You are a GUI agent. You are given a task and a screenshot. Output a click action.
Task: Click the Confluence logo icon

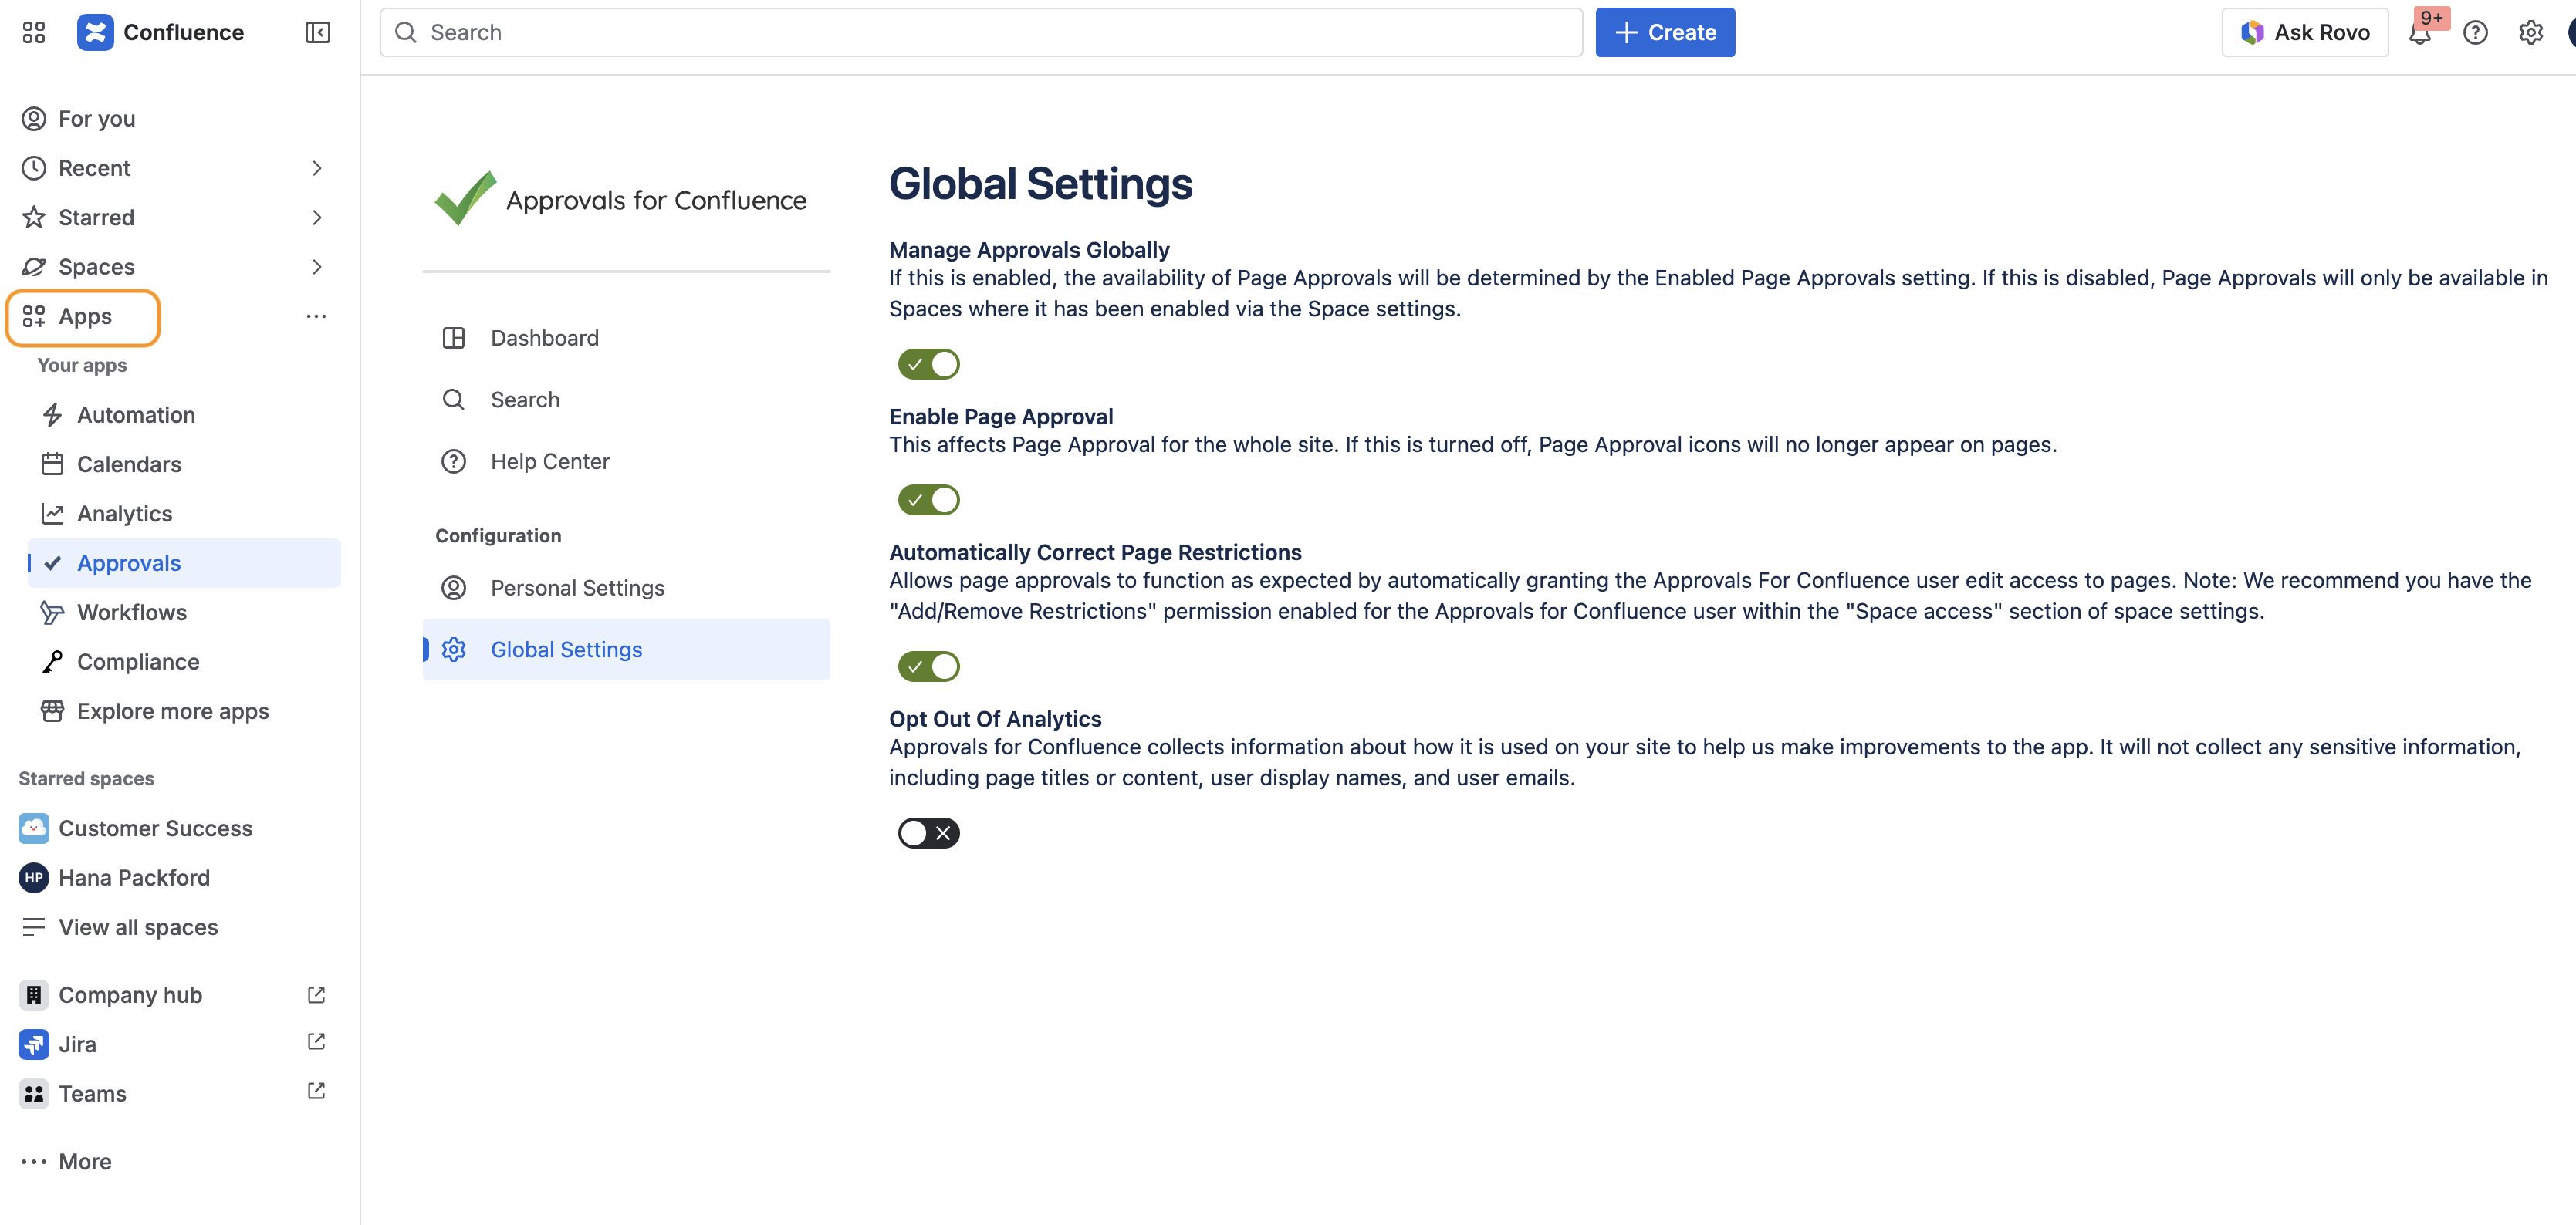(x=95, y=33)
